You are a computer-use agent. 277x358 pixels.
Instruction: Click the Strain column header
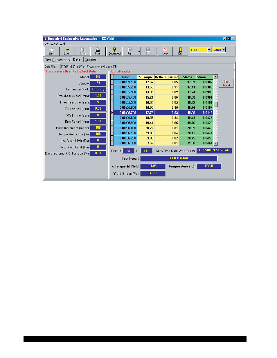(205, 77)
